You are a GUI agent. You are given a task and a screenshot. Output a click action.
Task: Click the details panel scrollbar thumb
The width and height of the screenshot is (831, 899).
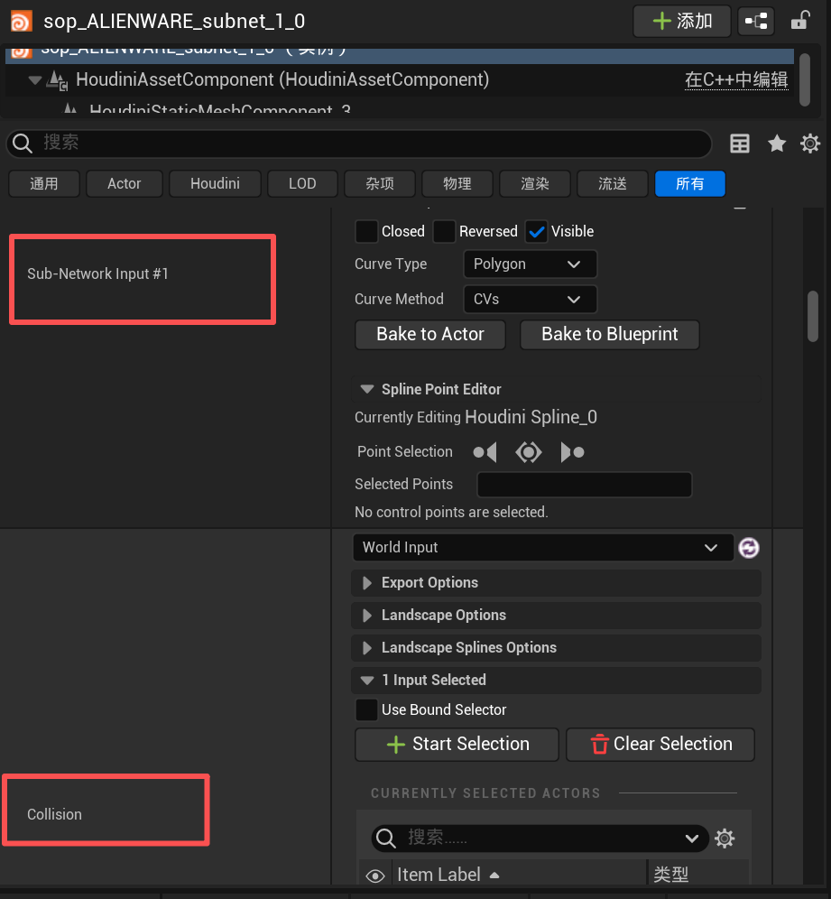click(x=813, y=317)
